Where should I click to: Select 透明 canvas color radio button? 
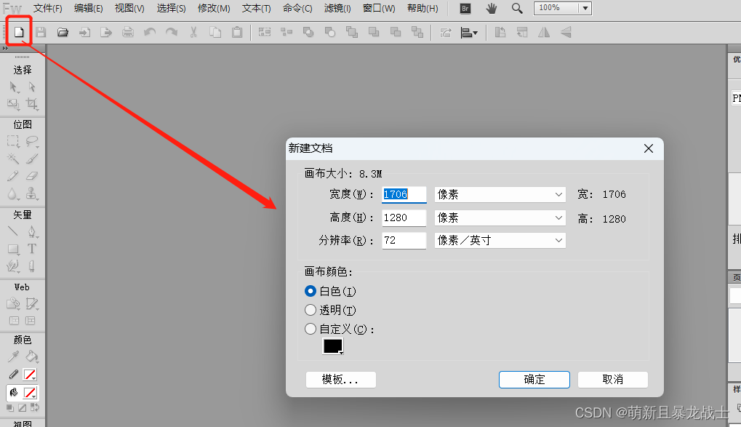click(x=311, y=310)
